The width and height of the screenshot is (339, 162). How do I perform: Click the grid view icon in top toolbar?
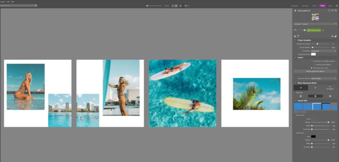(176, 6)
